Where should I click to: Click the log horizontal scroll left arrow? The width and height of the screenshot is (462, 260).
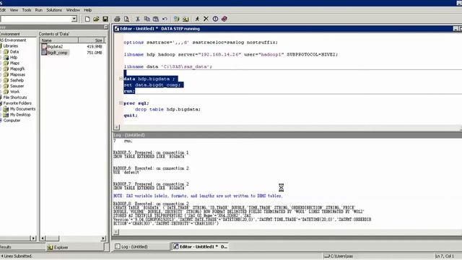(x=116, y=232)
